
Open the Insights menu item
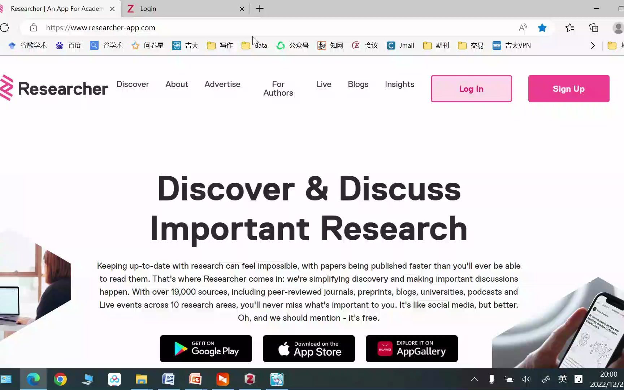click(399, 84)
